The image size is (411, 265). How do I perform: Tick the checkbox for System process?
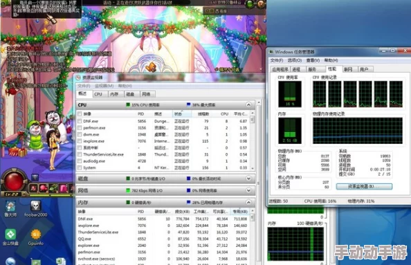click(x=80, y=167)
